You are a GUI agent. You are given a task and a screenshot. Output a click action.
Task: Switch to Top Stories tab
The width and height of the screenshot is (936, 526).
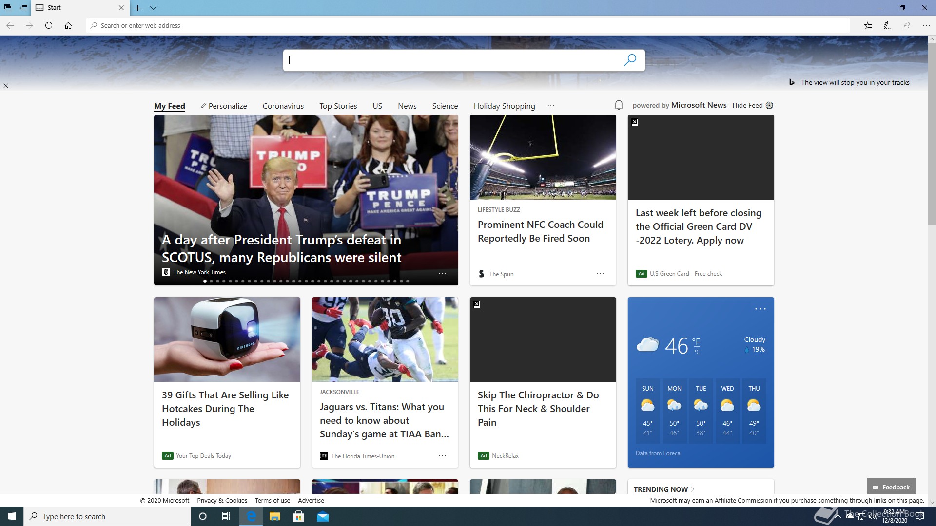(338, 106)
